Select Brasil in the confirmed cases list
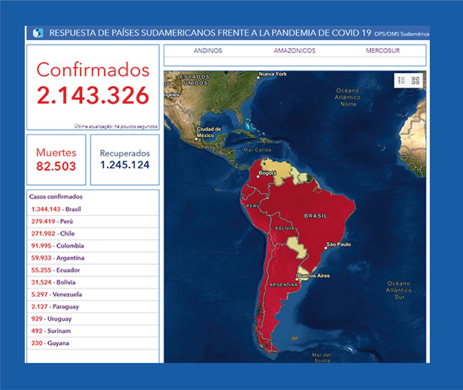This screenshot has height=390, width=463. 56,209
